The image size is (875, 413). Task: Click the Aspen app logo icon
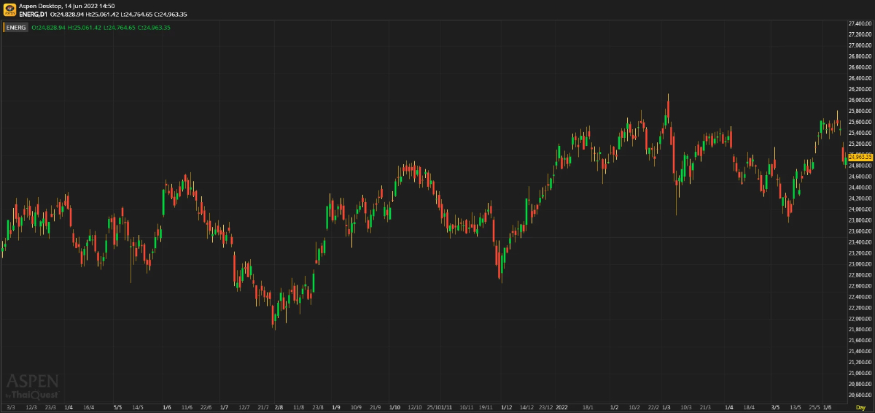9,9
